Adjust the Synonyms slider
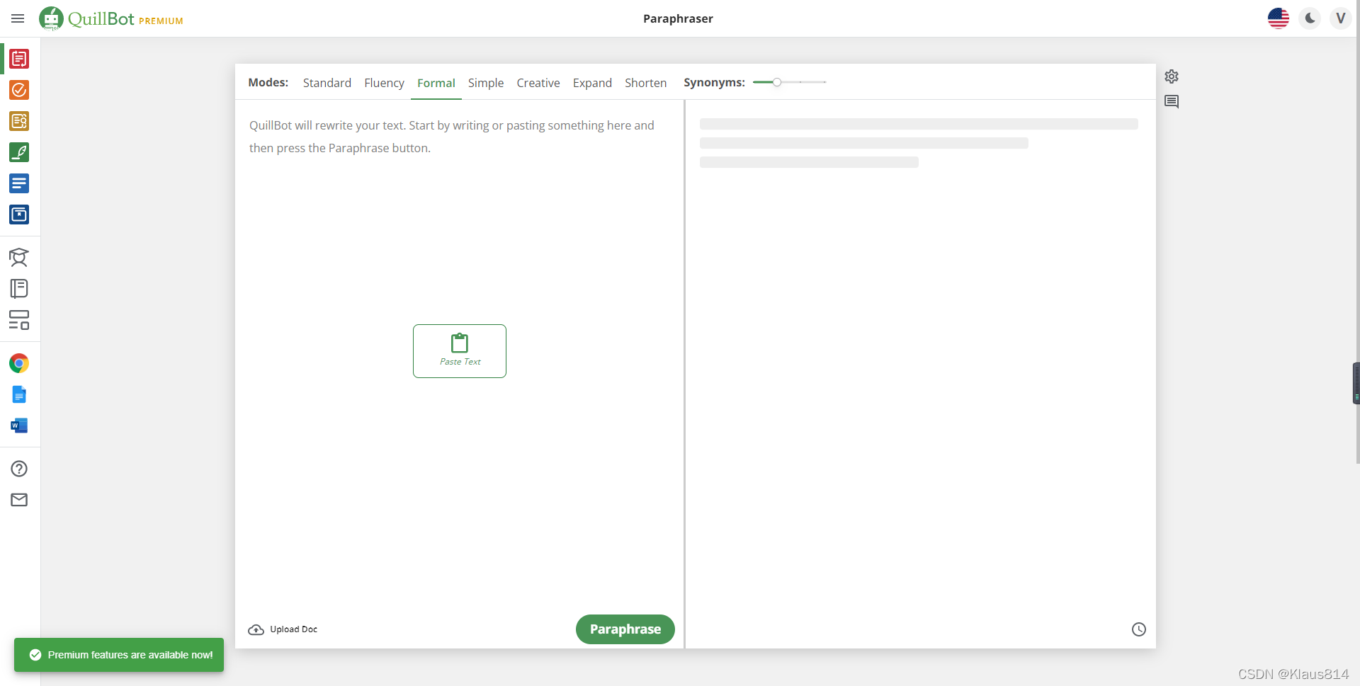Image resolution: width=1360 pixels, height=686 pixels. (x=777, y=82)
